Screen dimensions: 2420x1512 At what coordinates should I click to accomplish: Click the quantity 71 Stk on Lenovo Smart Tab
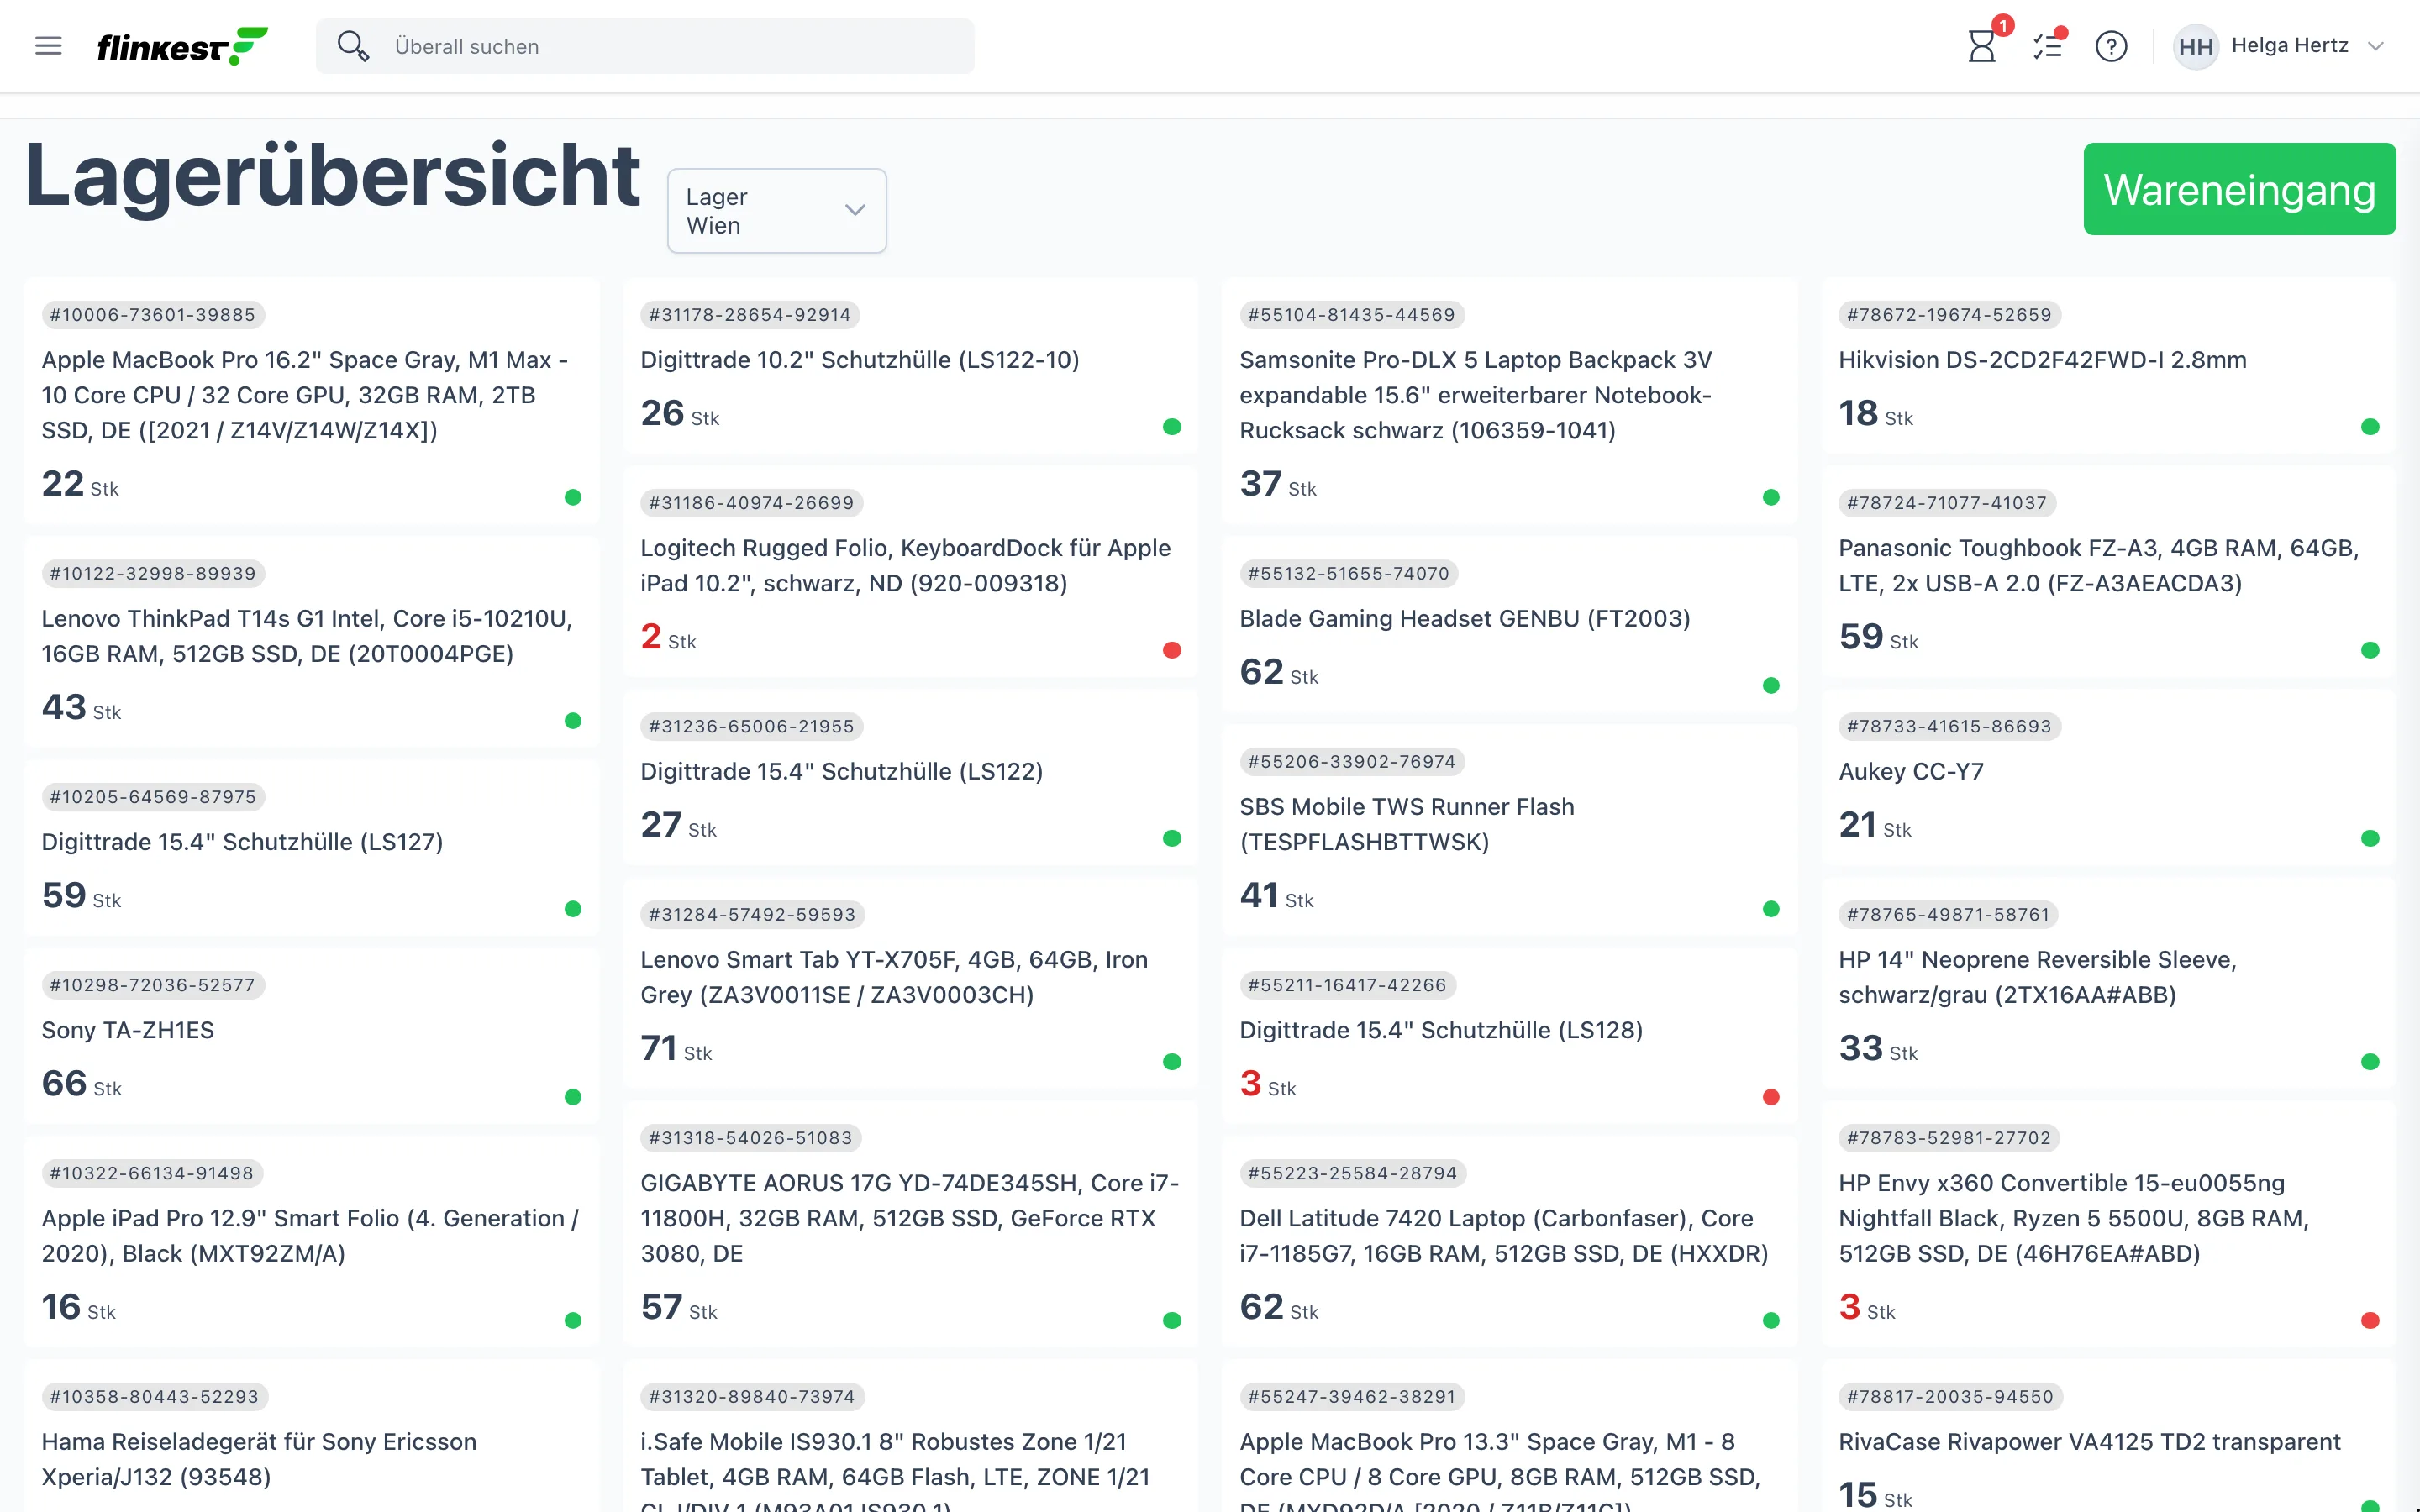(x=676, y=1049)
